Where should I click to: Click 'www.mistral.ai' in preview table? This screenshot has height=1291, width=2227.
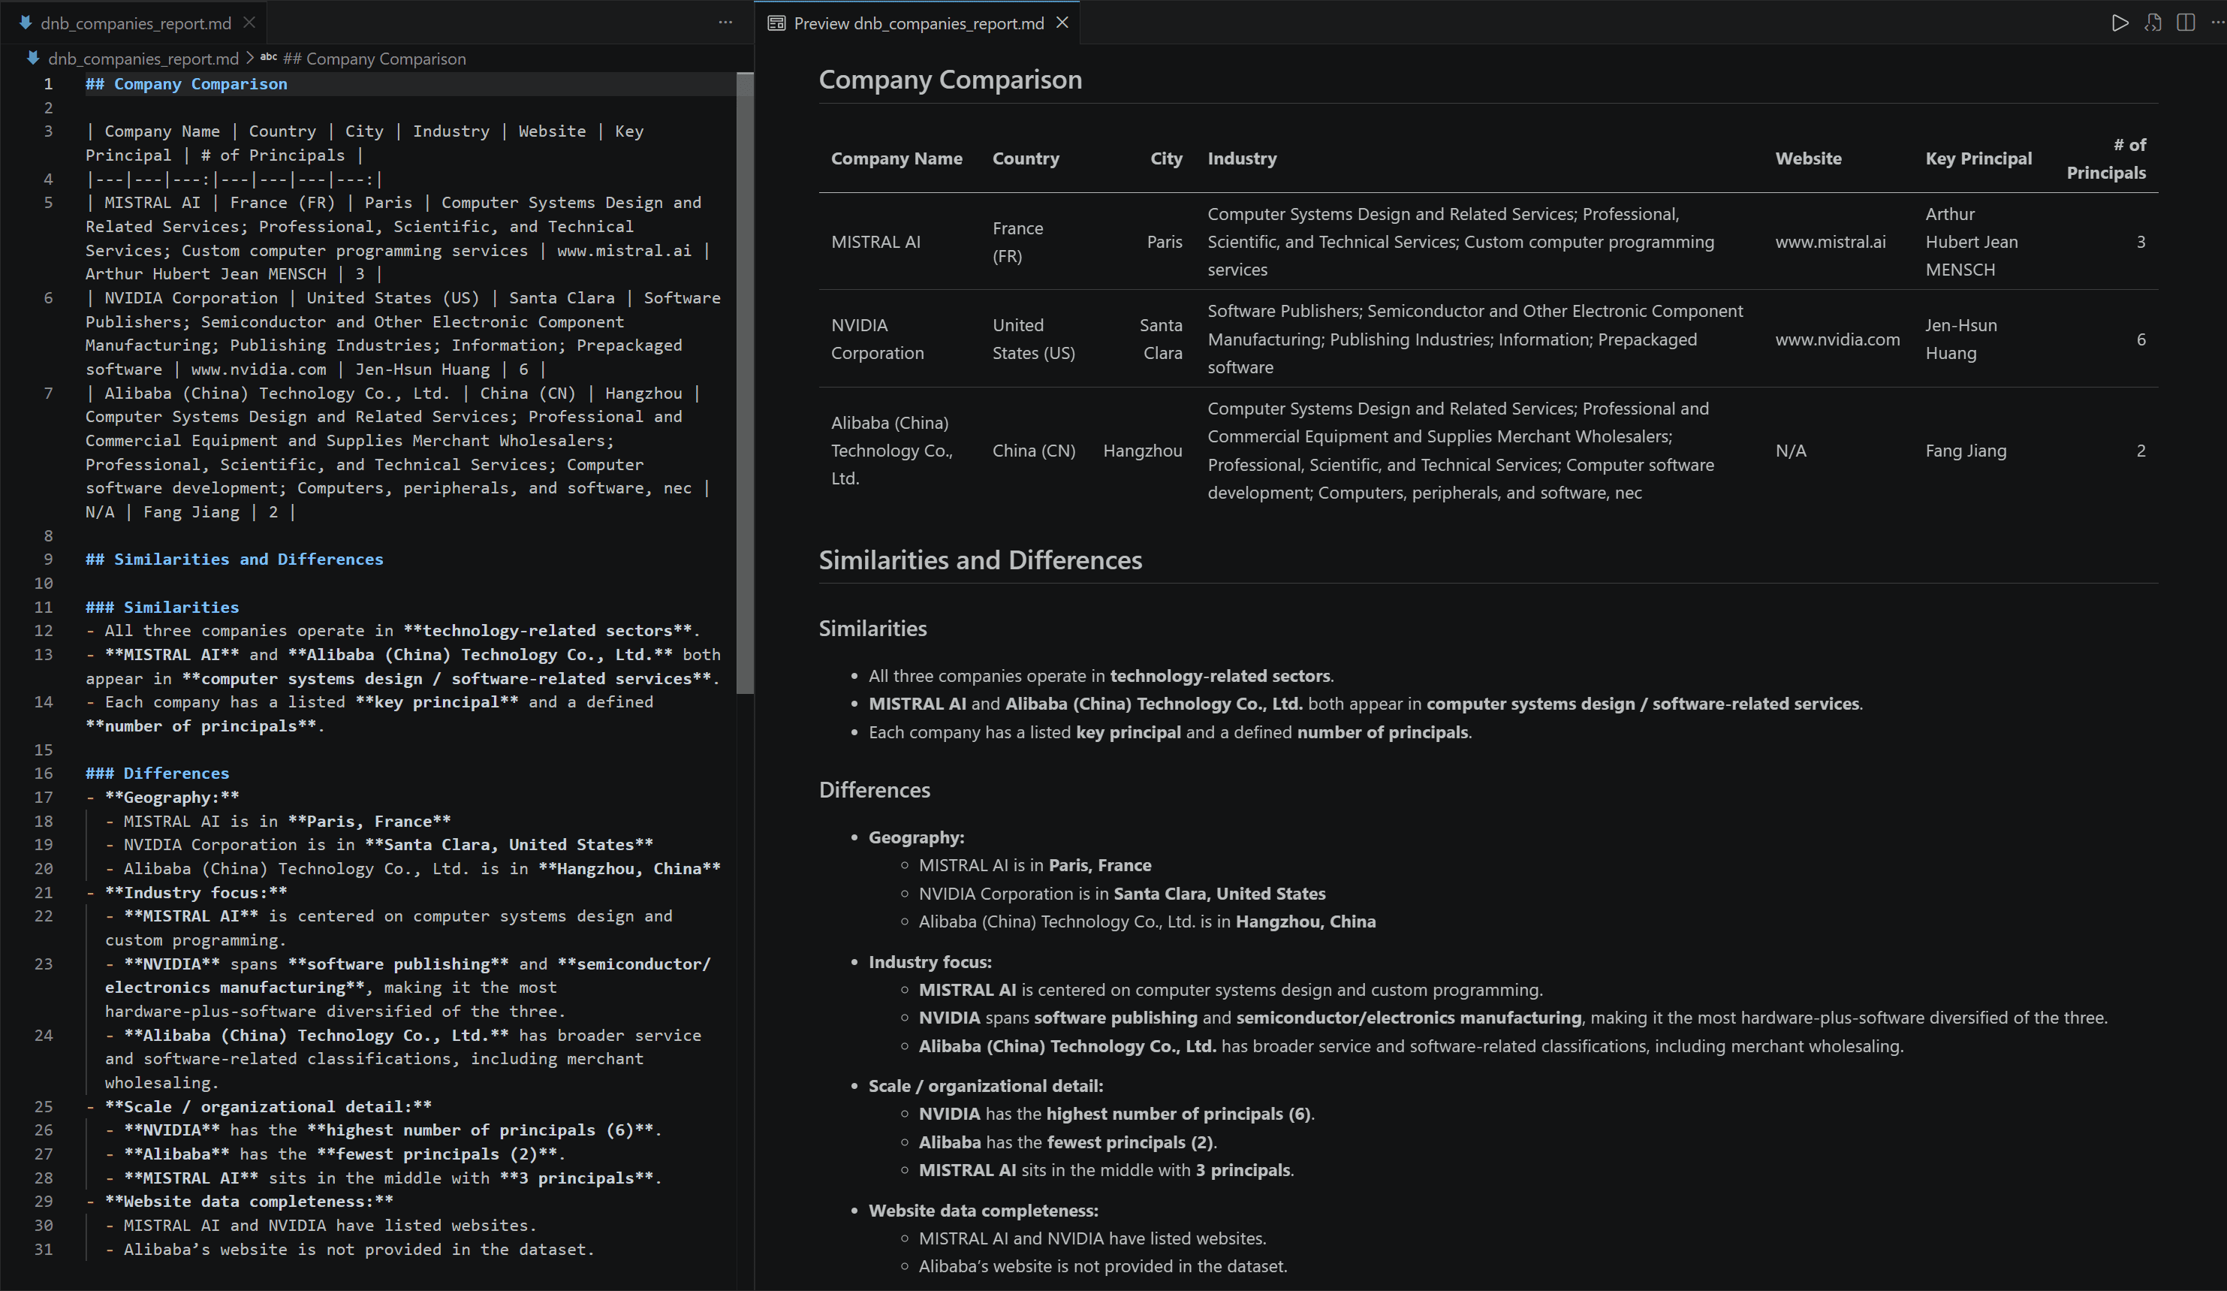click(1831, 242)
